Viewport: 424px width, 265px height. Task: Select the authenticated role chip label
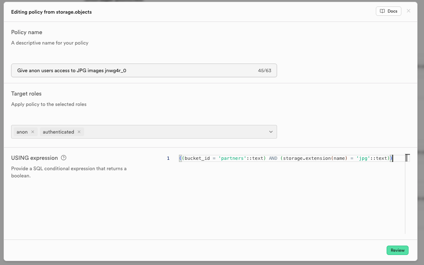click(x=58, y=132)
